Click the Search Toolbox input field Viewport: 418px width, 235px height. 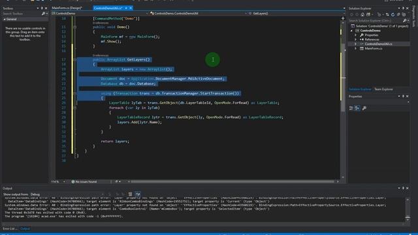tap(22, 13)
